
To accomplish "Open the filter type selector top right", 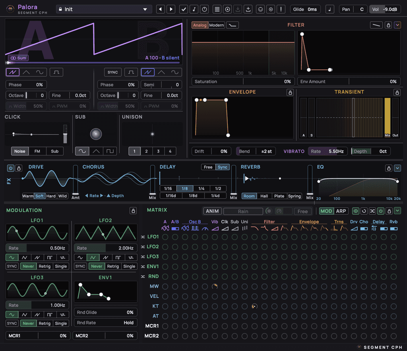I will click(x=376, y=25).
